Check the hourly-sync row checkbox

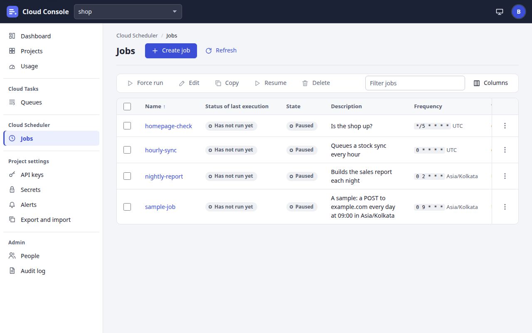click(127, 150)
